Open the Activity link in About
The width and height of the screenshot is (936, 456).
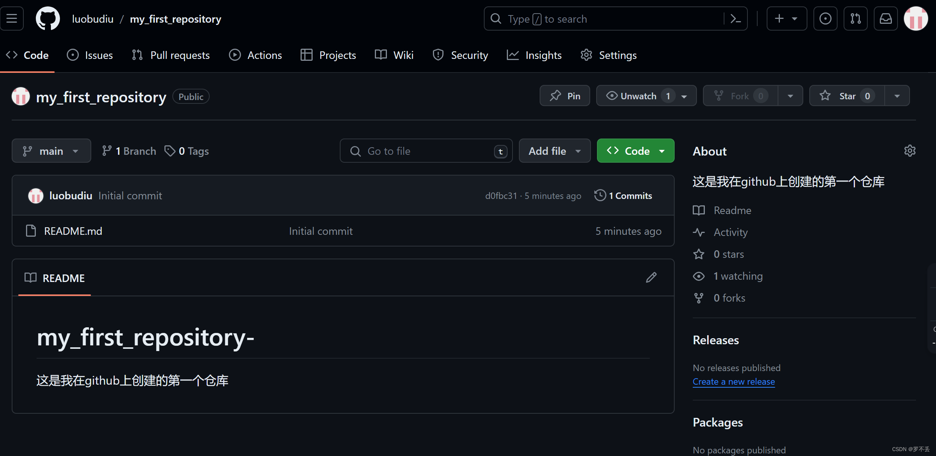(x=720, y=232)
